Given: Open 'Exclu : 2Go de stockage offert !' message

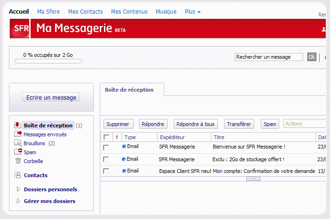Looking at the screenshot, I should 248,159.
